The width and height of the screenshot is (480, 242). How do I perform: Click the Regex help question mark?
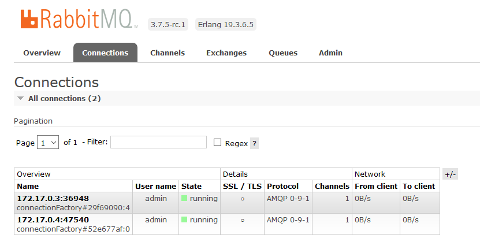(x=254, y=143)
